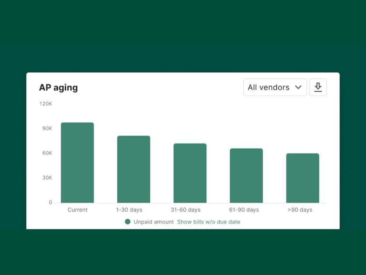Click the Current axis label
This screenshot has width=366, height=275.
coord(77,210)
